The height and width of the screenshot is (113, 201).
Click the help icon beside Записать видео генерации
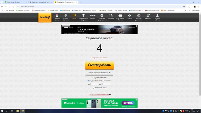click(x=110, y=95)
